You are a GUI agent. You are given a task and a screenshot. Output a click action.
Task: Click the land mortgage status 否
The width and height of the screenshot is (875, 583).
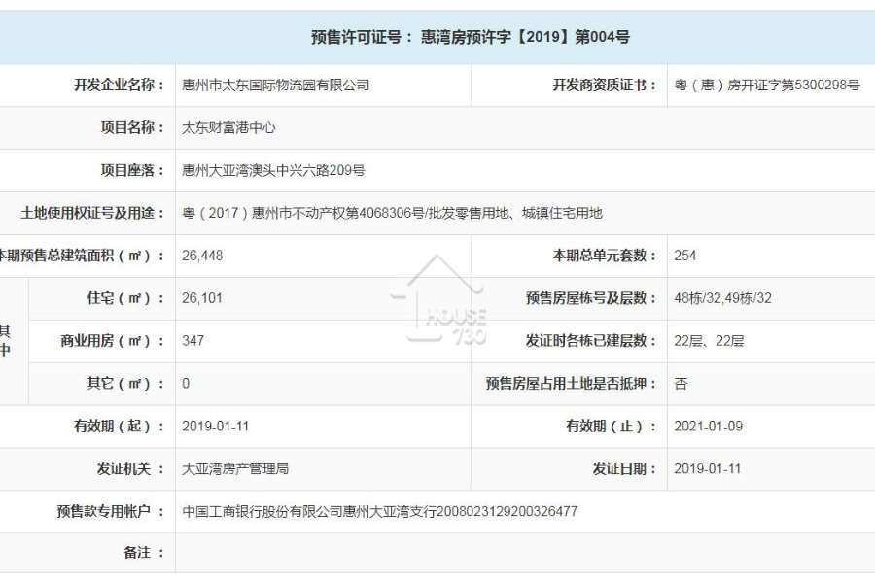pos(681,383)
